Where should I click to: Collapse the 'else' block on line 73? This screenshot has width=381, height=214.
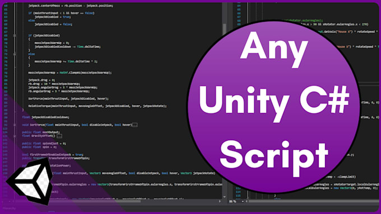click(15, 54)
